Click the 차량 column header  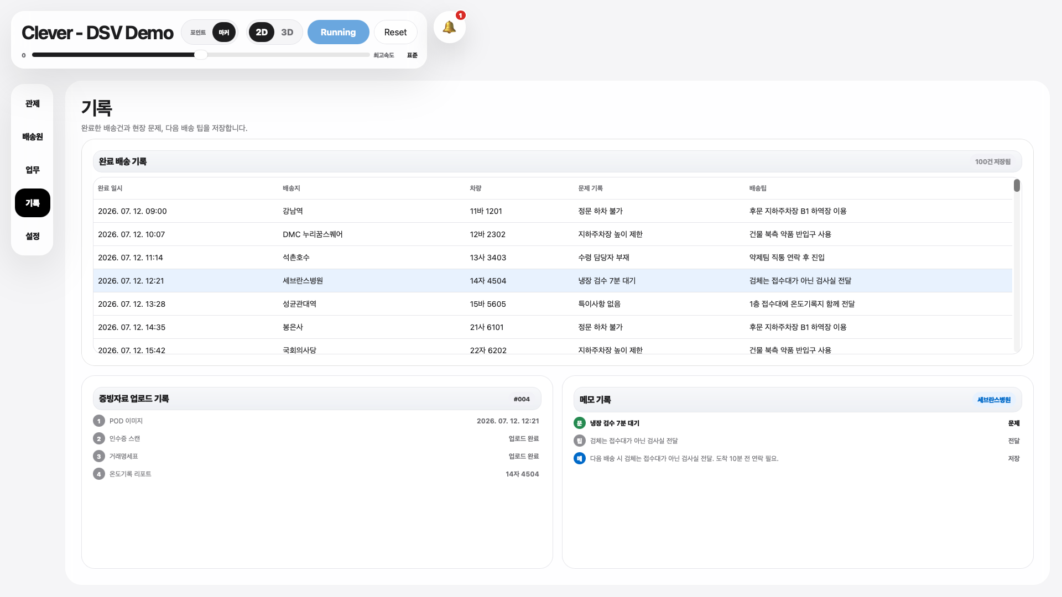click(x=476, y=188)
